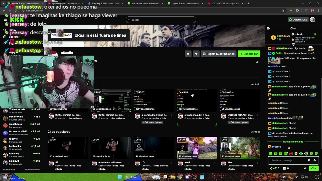322x181 pixels.
Task: Open Chrome from the taskbar
Action: coord(180,177)
